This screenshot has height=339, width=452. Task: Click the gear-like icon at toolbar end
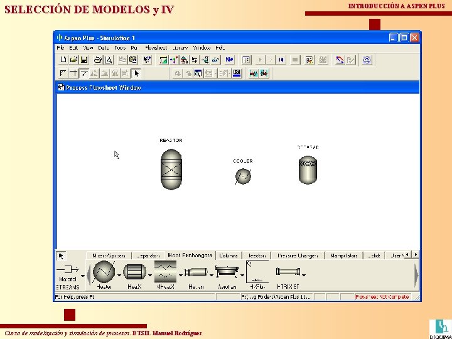(x=367, y=60)
